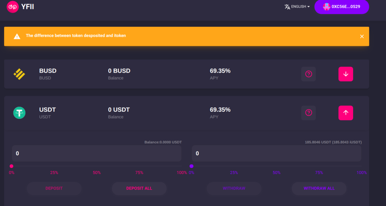
Task: Click the warning triangle icon in banner
Action: coord(17,37)
